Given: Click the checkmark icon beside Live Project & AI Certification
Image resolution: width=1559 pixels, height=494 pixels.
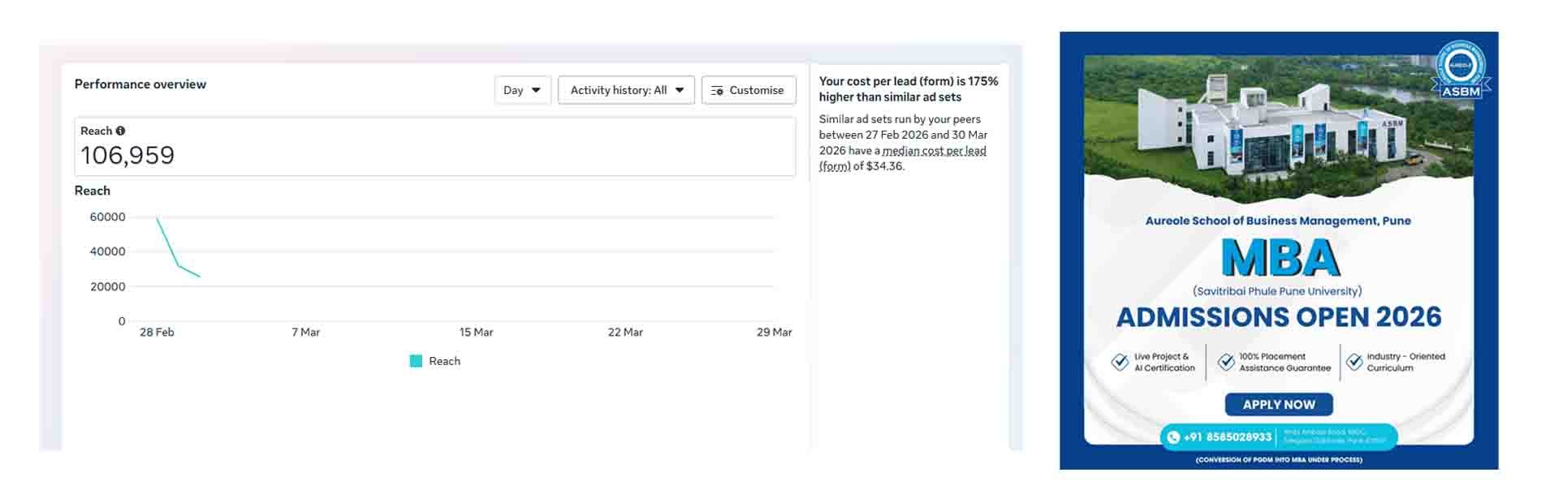Looking at the screenshot, I should pos(1121,362).
